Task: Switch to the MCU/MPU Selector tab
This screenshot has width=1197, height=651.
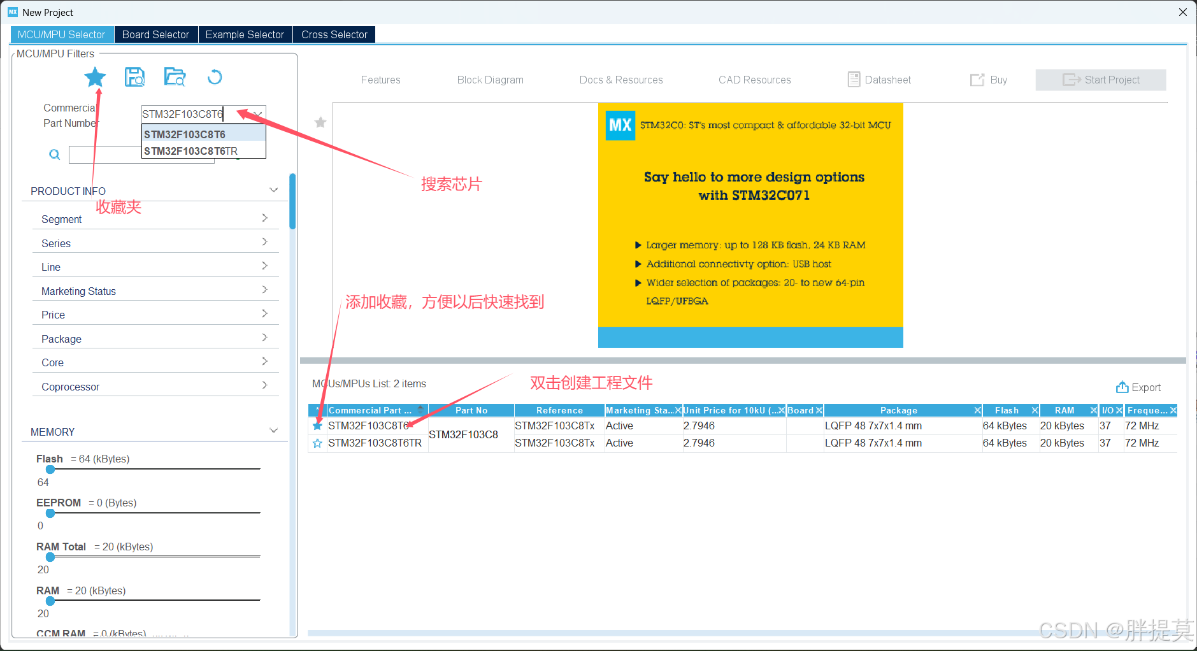Action: pyautogui.click(x=61, y=34)
